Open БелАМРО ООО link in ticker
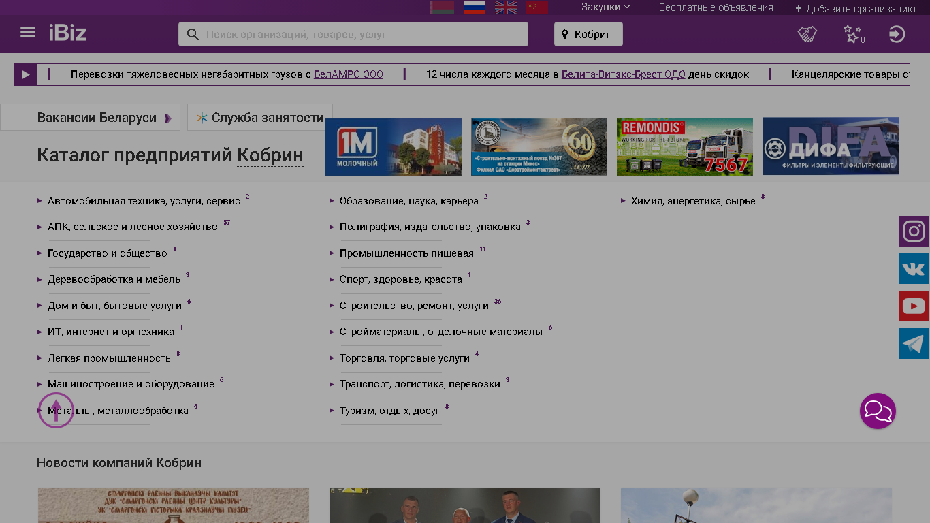The height and width of the screenshot is (523, 930). pyautogui.click(x=348, y=74)
